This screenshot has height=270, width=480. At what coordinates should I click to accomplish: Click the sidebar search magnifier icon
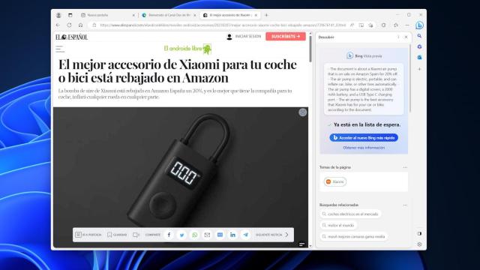click(x=419, y=36)
